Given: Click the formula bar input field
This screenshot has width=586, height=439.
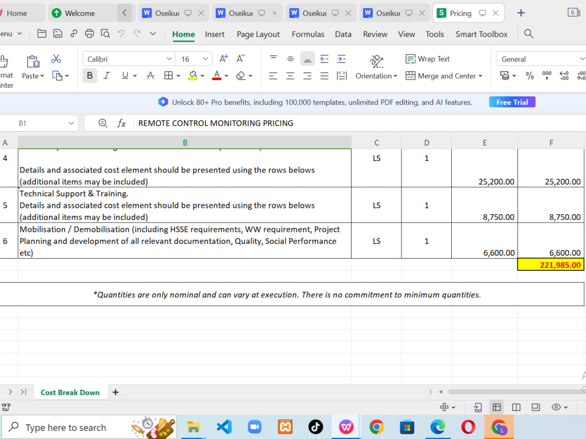Looking at the screenshot, I should (359, 123).
